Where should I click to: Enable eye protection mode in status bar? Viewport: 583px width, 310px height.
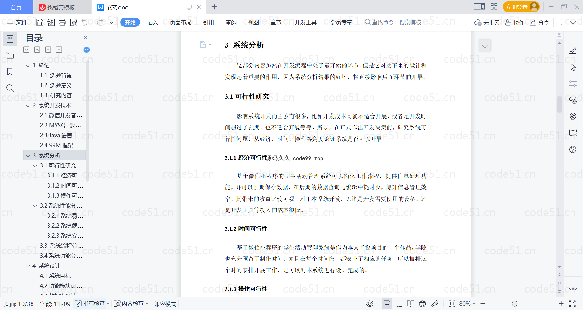(x=370, y=304)
